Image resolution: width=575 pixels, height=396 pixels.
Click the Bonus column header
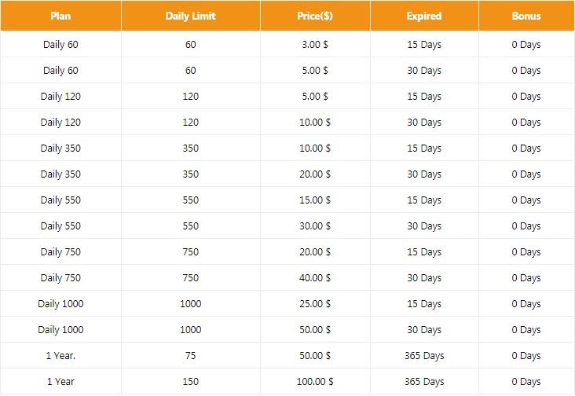click(x=526, y=16)
